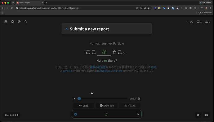Image resolution: width=214 pixels, height=122 pixels.
Task: Open the Chrome three-dot menu
Action: 211,8
